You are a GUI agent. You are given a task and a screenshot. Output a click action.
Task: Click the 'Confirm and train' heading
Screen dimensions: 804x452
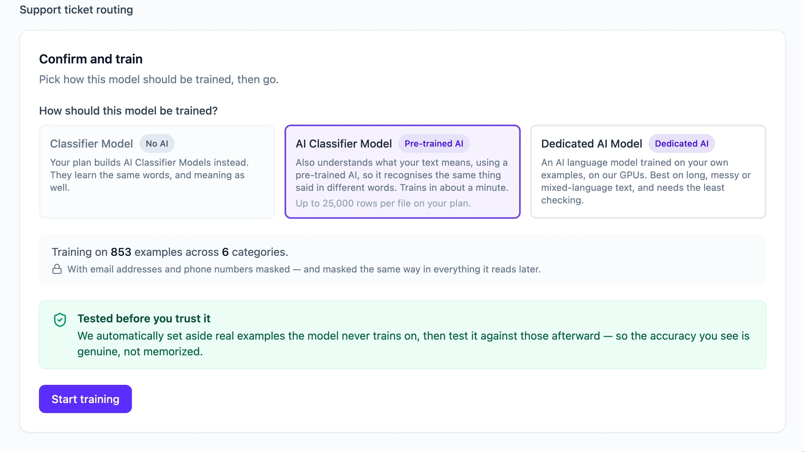(91, 59)
